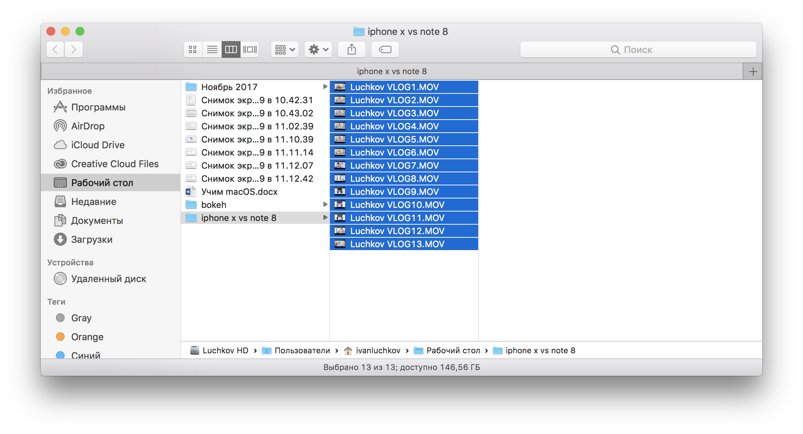This screenshot has height=434, width=803.
Task: Click the Поиск search field
Action: coord(638,49)
